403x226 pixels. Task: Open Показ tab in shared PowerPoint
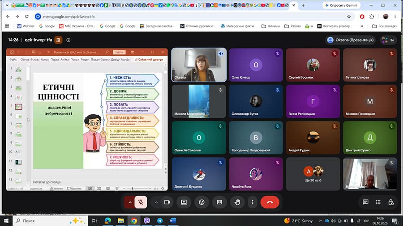click(x=75, y=59)
